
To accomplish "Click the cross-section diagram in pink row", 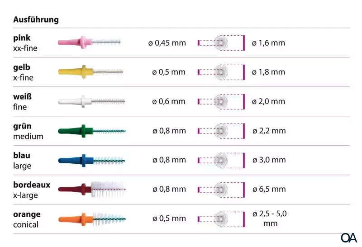I will tap(221, 43).
